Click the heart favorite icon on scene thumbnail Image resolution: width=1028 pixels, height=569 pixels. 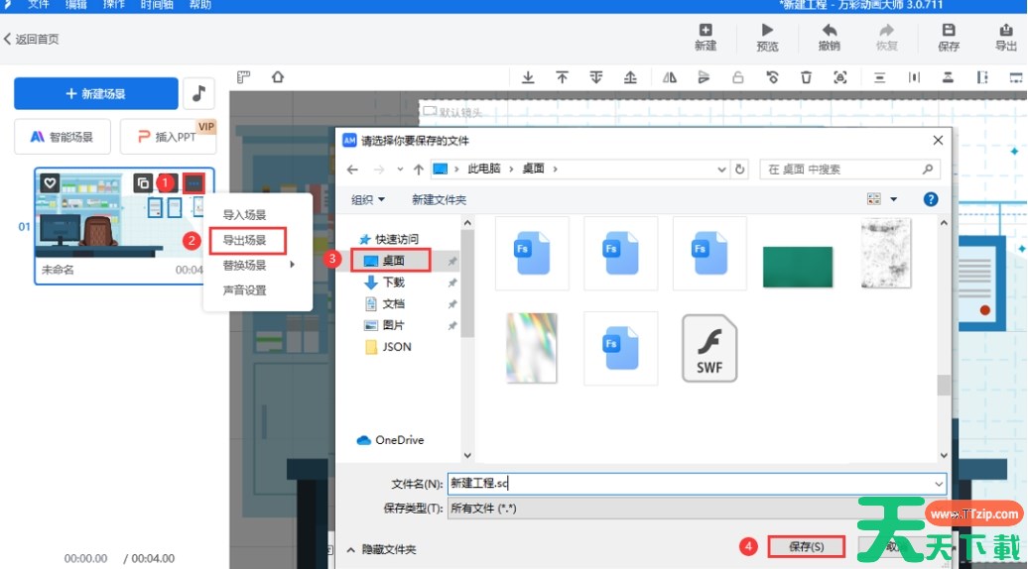tap(50, 183)
